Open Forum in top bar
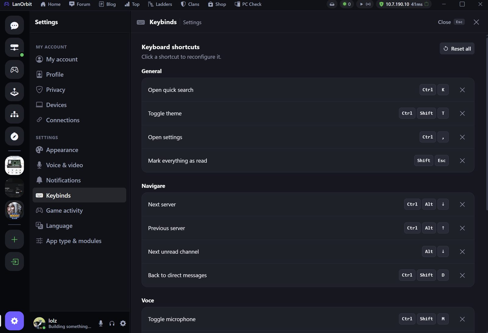Screen dimensions: 488x333 pyautogui.click(x=80, y=4)
